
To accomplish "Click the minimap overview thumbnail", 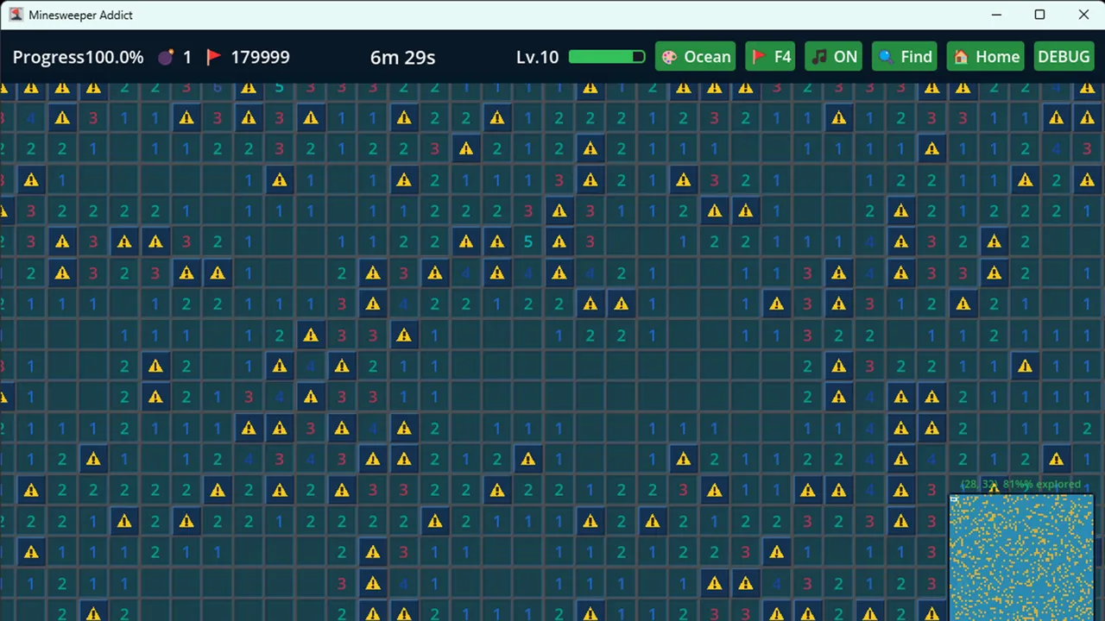I will (x=1021, y=557).
